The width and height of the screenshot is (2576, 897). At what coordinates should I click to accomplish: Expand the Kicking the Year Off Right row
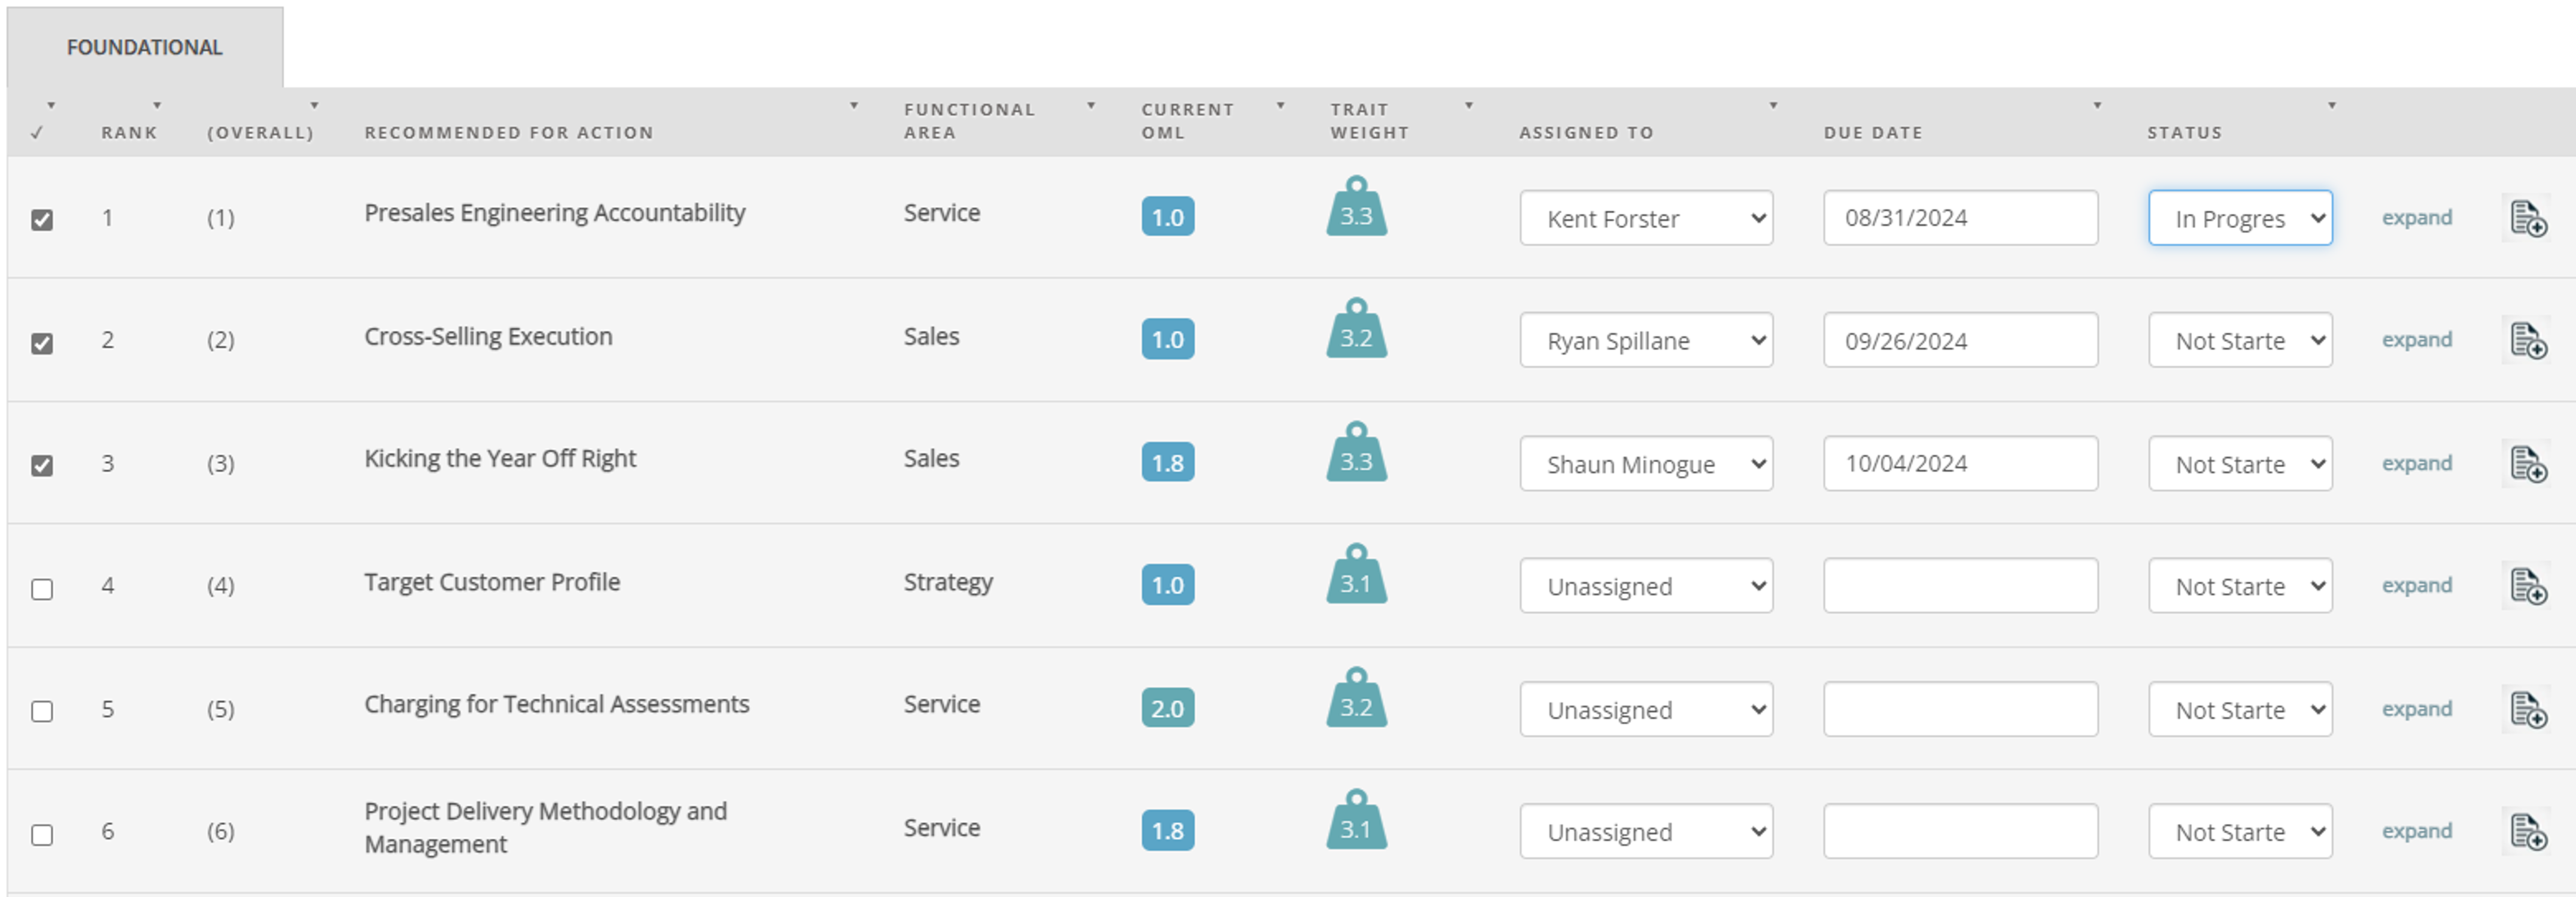(2416, 463)
